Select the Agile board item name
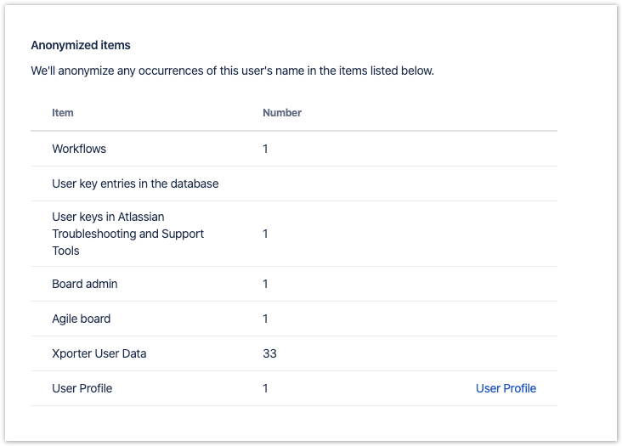 pyautogui.click(x=82, y=319)
